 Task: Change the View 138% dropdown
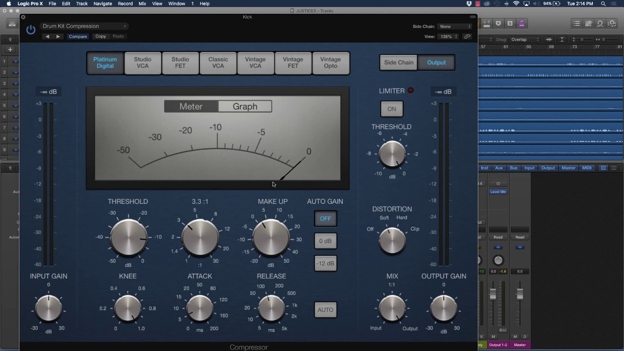pyautogui.click(x=448, y=37)
